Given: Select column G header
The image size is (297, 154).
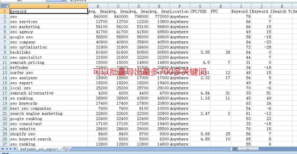Looking at the screenshot, I should point(200,6).
